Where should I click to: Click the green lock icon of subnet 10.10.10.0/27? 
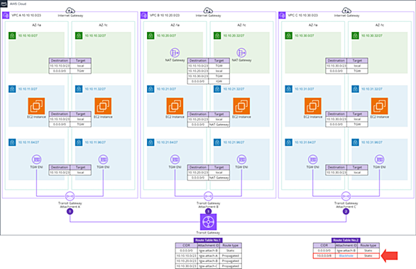pos(12,35)
